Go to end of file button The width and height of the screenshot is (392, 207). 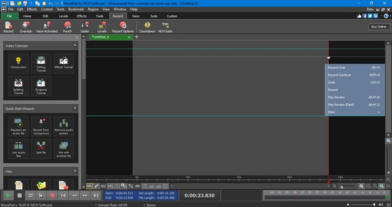point(96,195)
